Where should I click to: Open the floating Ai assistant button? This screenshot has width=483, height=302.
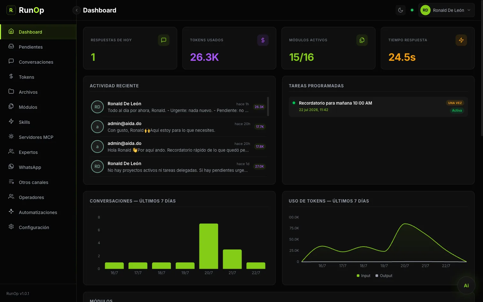pos(466,285)
